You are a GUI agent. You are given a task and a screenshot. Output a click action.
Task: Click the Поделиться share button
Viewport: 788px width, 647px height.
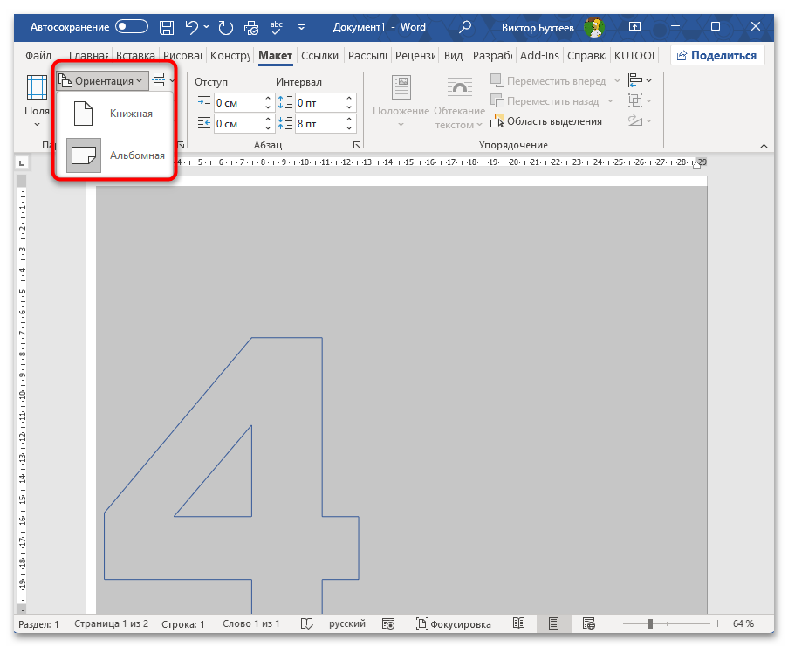tap(717, 56)
